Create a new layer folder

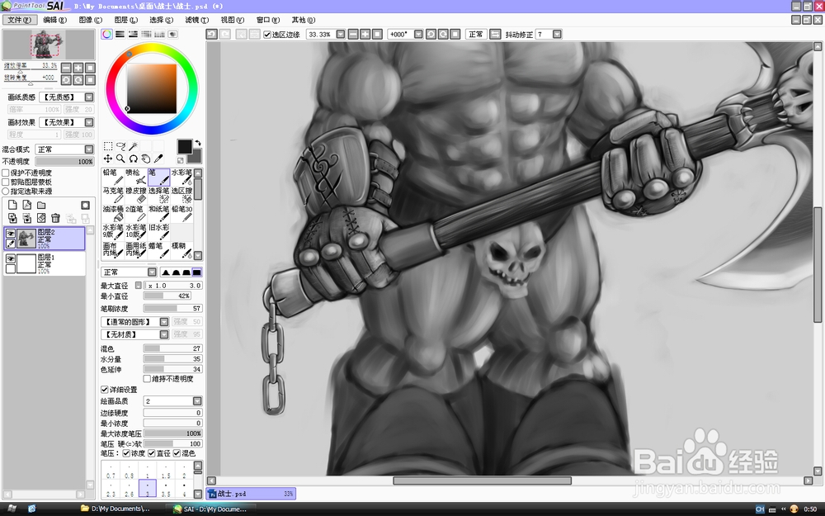click(41, 205)
